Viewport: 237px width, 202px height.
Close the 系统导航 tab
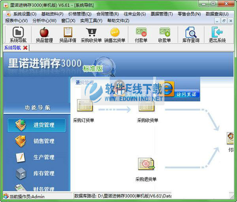(x=25, y=48)
